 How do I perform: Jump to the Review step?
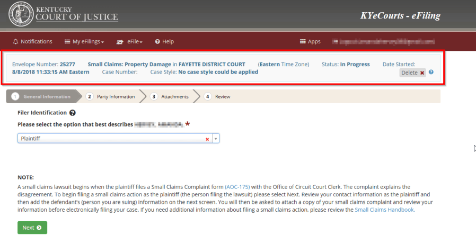(218, 97)
